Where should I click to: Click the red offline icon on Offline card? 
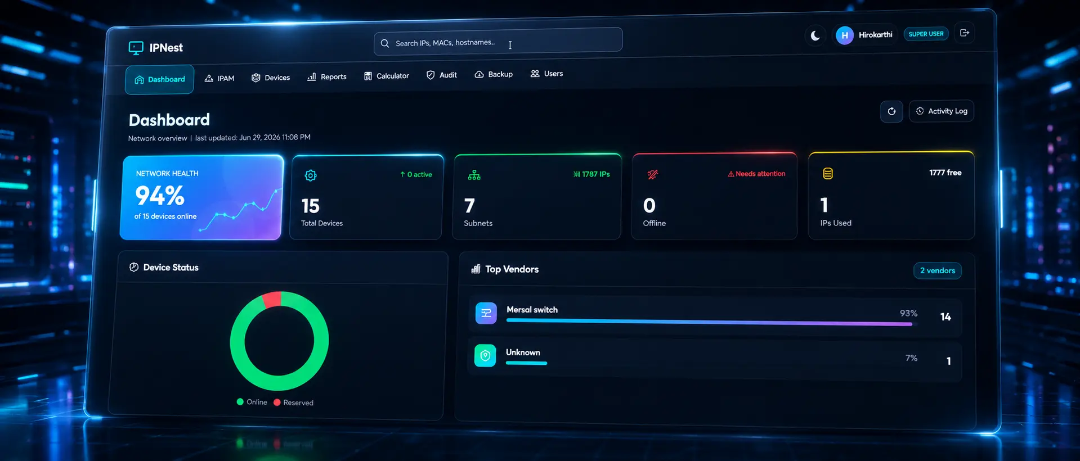[x=653, y=175]
